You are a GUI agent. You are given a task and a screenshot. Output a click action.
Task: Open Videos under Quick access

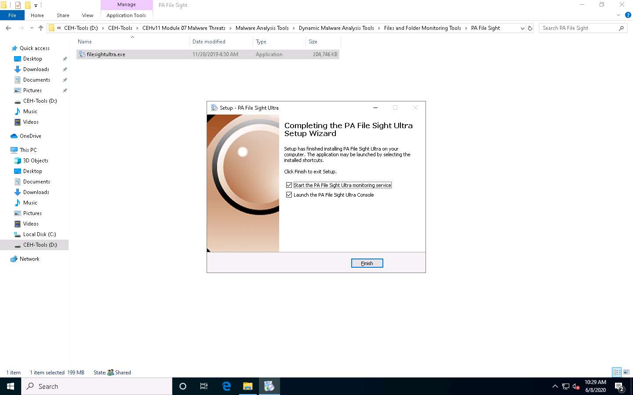(x=31, y=122)
